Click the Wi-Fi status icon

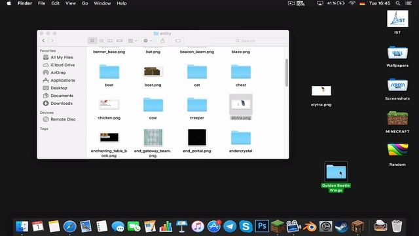352,3
